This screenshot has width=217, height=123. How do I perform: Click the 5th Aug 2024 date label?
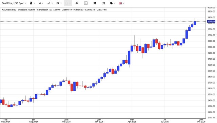point(34,121)
